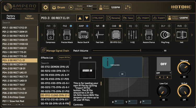Screen dimensions: 196x108
Task: Adjust the Patch Volume slider
Action: pyautogui.click(x=127, y=50)
